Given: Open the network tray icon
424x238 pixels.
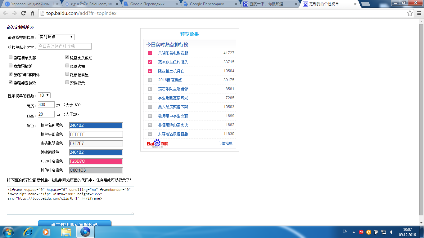Looking at the screenshot, I should click(384, 232).
